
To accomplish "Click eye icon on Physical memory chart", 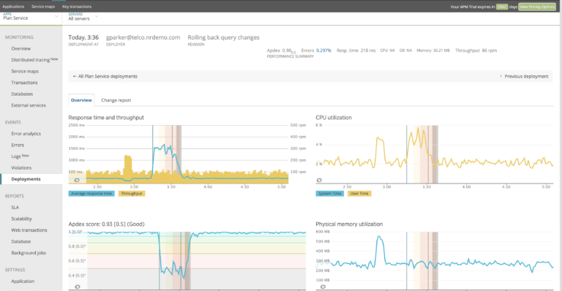I will point(323,287).
